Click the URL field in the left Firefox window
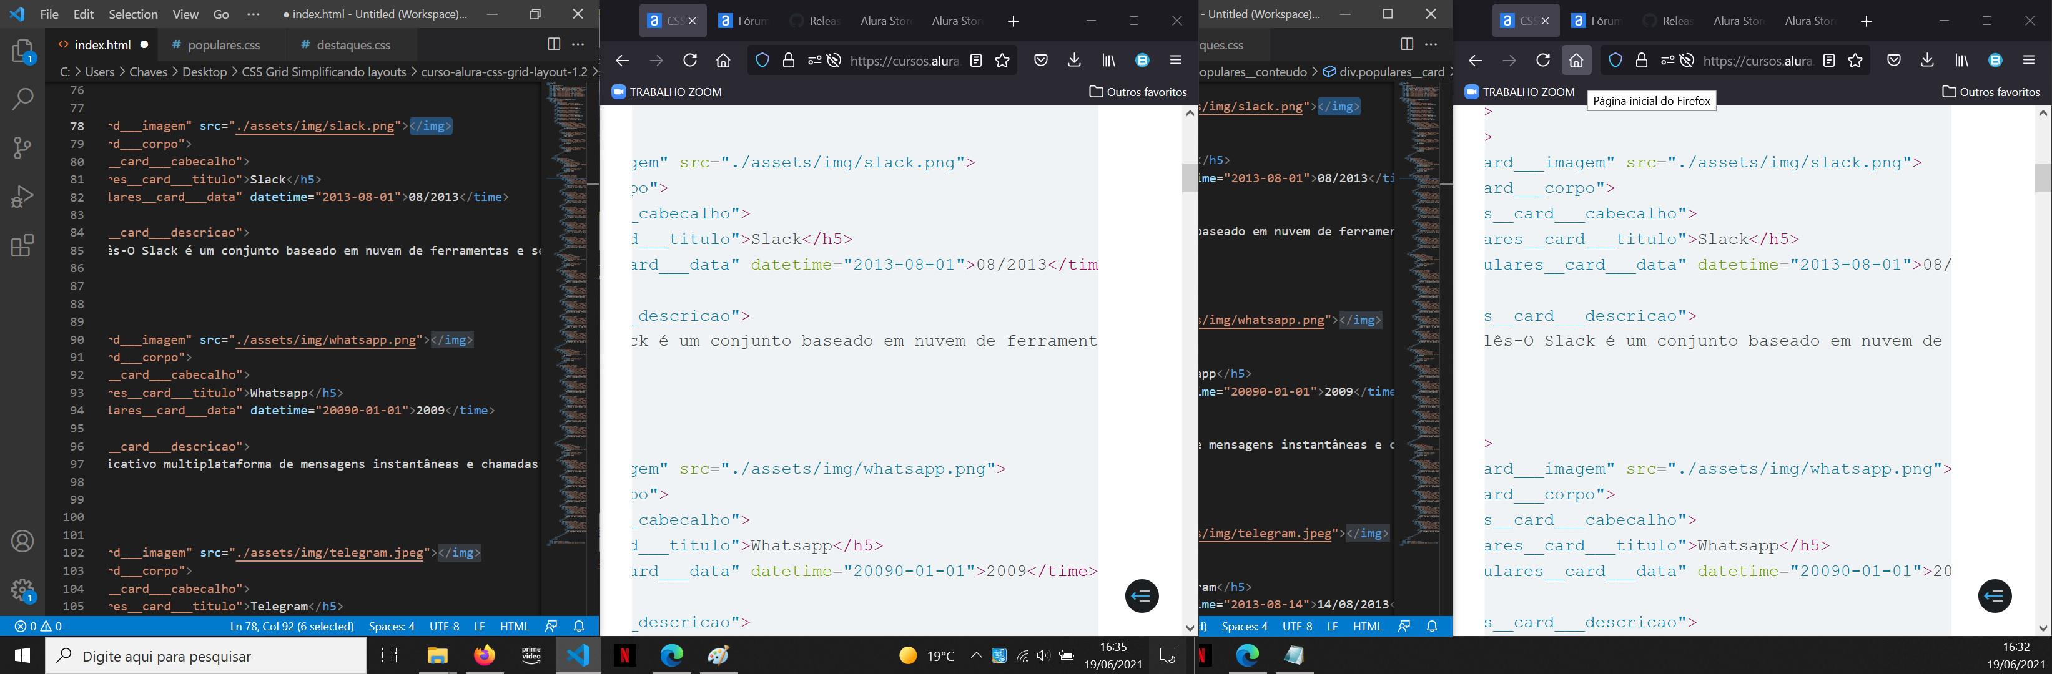 (904, 61)
